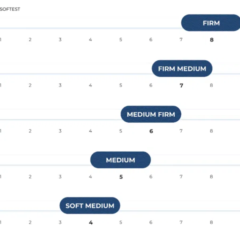Click the MEDIUM firmness badge
This screenshot has width=240, height=240.
pos(121,160)
